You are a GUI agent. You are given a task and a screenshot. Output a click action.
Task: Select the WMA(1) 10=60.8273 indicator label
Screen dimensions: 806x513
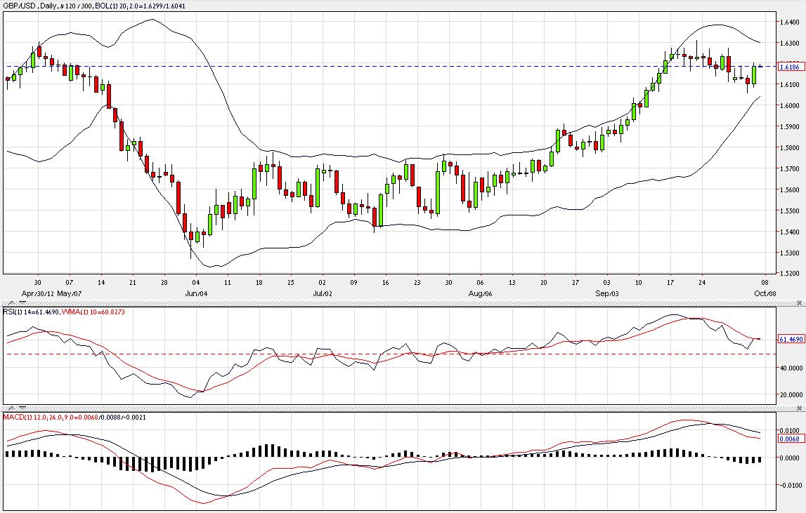[93, 312]
